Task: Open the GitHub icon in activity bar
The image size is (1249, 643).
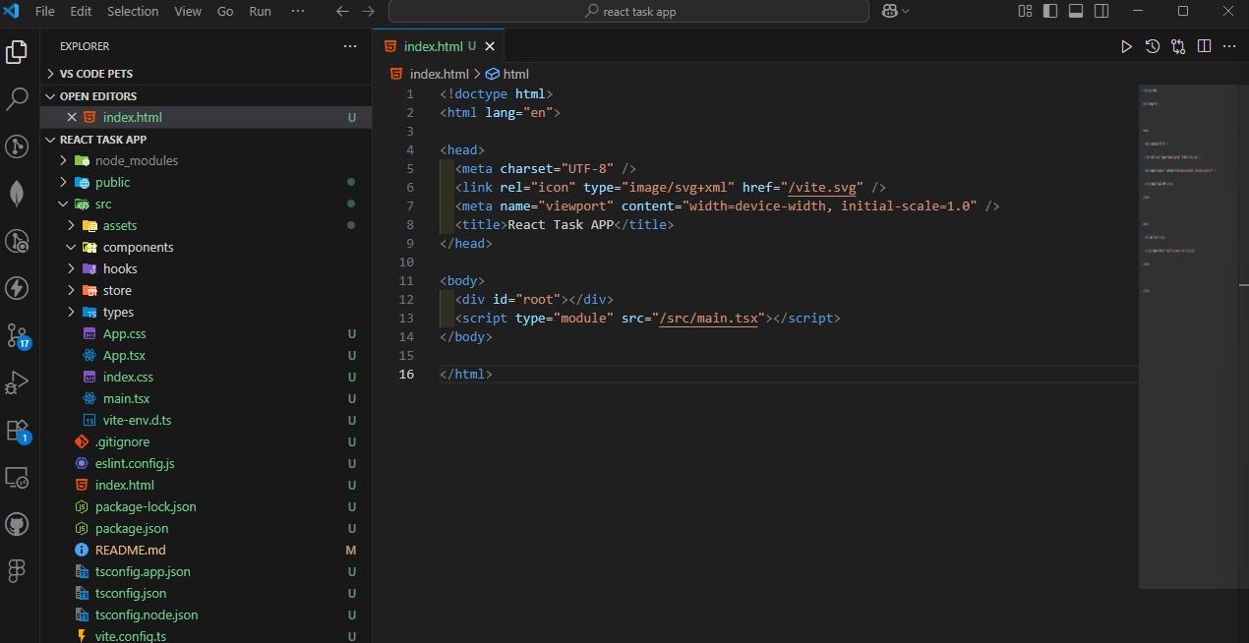Action: click(x=17, y=524)
